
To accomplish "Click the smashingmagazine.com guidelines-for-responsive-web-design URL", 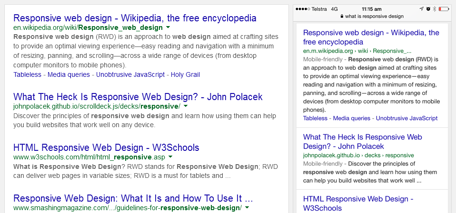I will 128,208.
